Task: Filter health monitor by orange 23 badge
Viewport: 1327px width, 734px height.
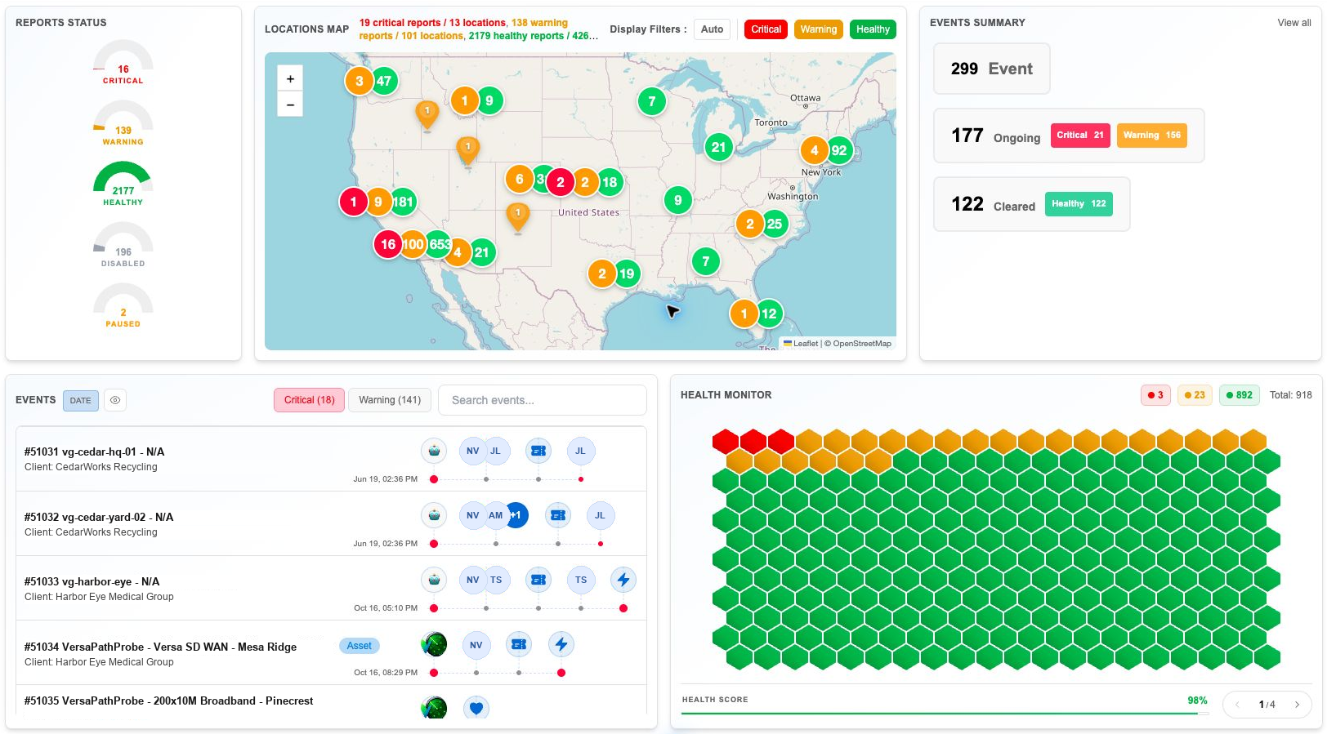Action: (1195, 395)
